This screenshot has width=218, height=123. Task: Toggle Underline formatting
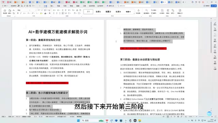(x=24, y=13)
